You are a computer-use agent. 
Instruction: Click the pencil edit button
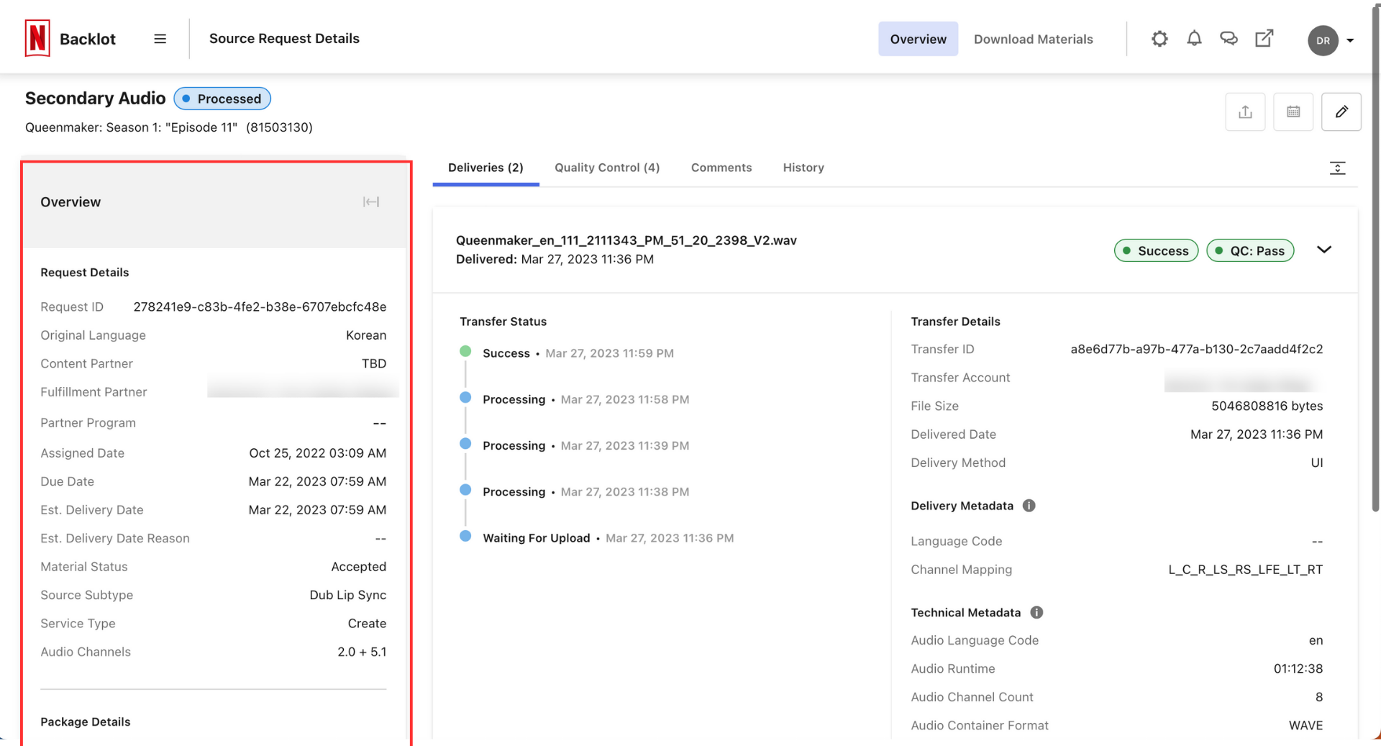(x=1341, y=112)
